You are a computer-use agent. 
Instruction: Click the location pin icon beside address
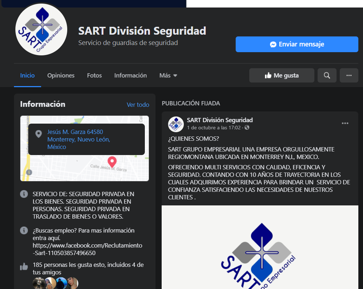tap(38, 134)
